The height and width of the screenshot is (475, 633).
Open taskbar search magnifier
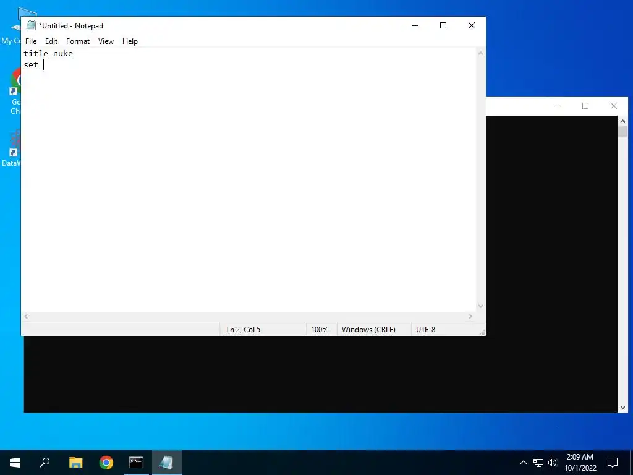[45, 463]
